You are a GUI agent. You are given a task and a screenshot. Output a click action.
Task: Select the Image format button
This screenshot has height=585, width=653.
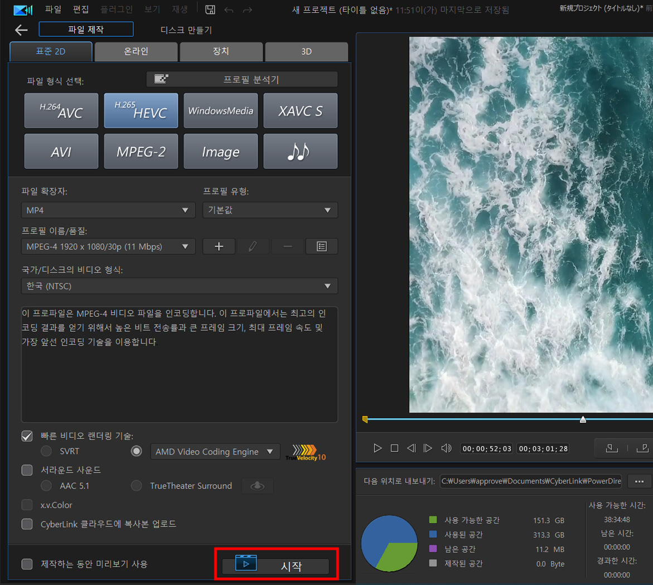pos(221,151)
